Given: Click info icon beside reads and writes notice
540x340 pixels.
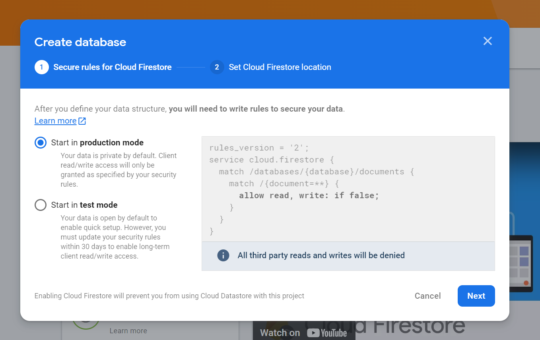Looking at the screenshot, I should pyautogui.click(x=223, y=255).
